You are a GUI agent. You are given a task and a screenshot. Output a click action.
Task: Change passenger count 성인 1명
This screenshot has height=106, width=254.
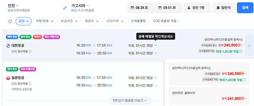[x=197, y=8]
